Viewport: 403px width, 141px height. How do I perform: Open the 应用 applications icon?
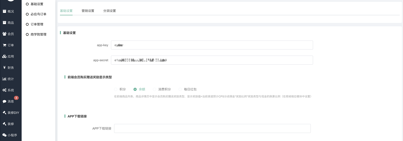click(x=4, y=57)
